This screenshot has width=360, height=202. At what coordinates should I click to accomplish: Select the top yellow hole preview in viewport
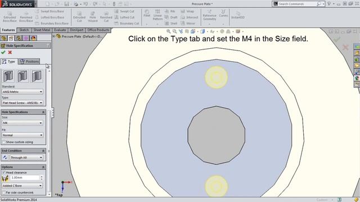(216, 77)
